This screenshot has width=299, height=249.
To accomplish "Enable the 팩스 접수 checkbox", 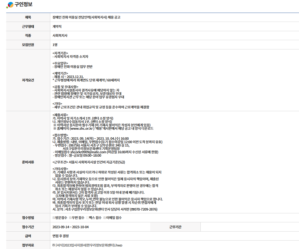I will tap(88, 218).
